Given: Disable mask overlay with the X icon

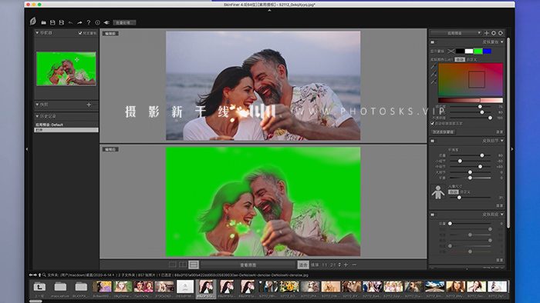Looking at the screenshot, I should click(451, 51).
